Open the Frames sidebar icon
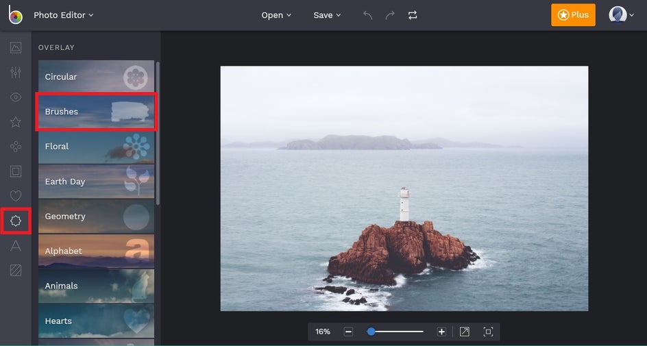 (x=16, y=171)
